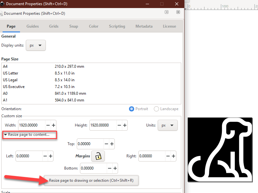Increase the Top margin value

click(x=112, y=144)
